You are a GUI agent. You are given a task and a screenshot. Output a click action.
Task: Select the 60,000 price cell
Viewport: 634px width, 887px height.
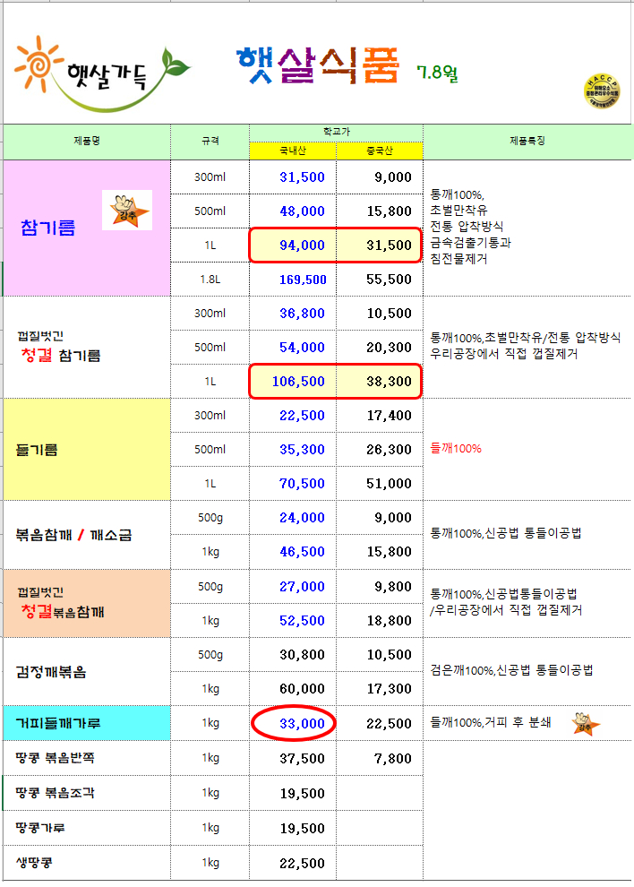[x=293, y=689]
